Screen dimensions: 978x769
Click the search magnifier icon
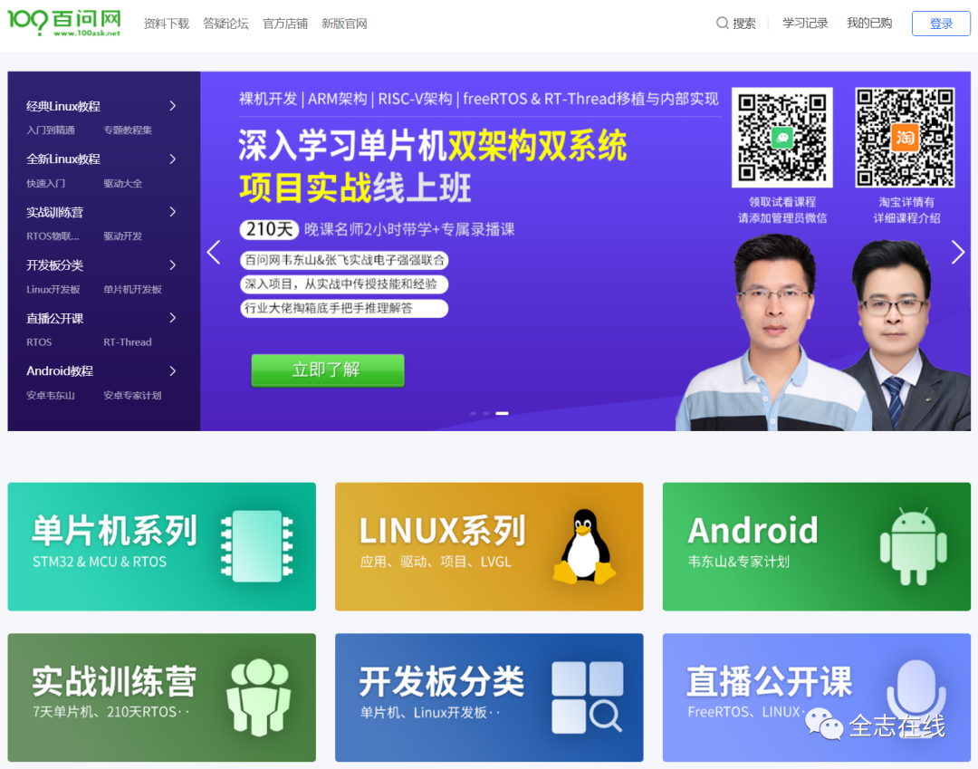click(x=723, y=23)
